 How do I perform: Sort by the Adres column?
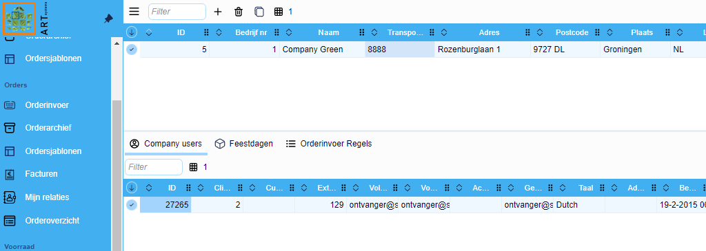tap(443, 32)
